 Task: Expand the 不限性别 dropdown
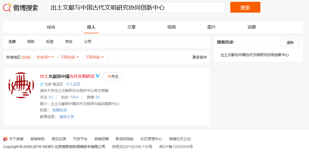point(70,57)
